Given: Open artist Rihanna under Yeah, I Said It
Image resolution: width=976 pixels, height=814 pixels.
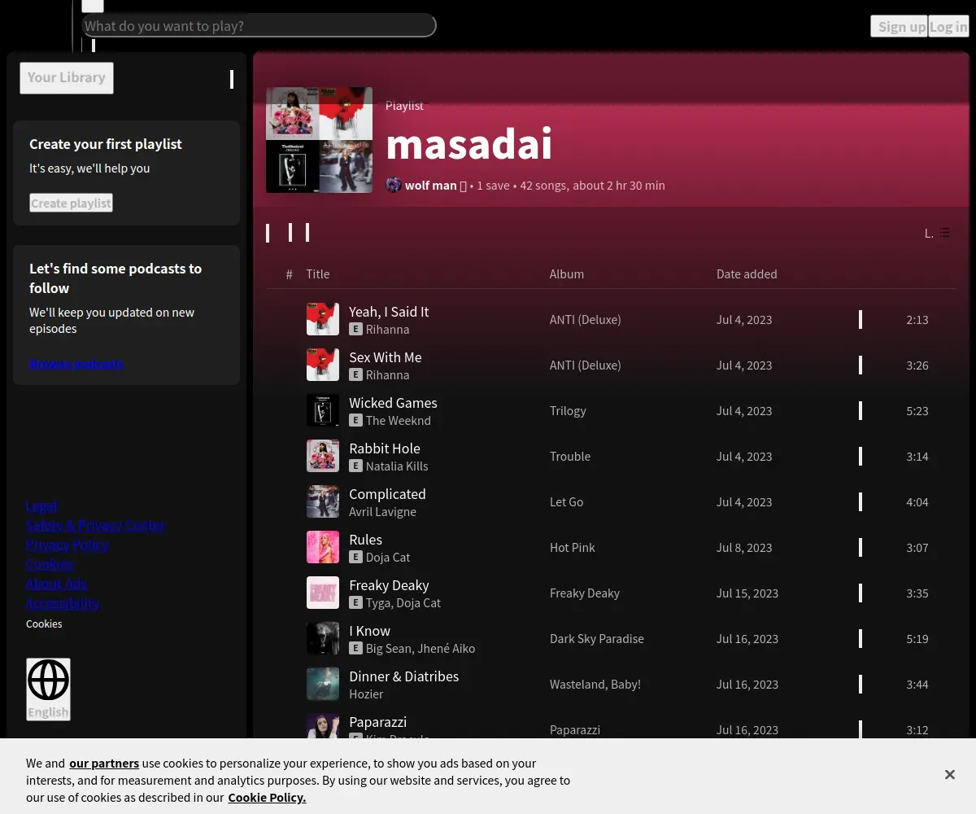Looking at the screenshot, I should tap(387, 329).
